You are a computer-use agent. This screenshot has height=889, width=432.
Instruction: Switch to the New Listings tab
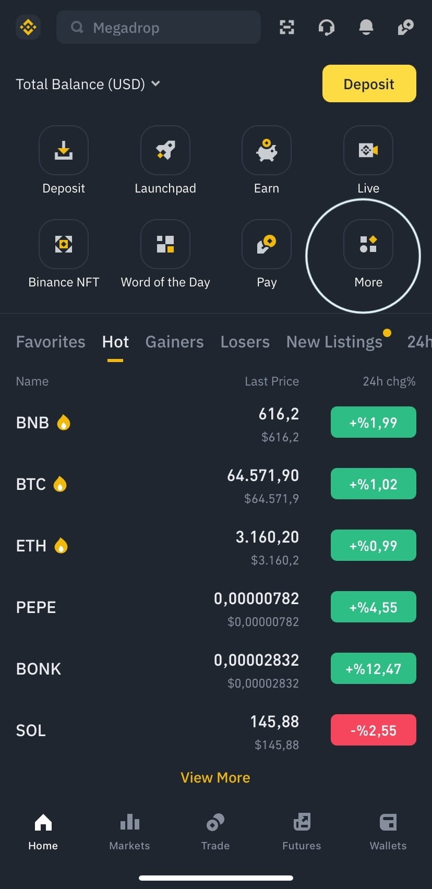click(x=334, y=342)
